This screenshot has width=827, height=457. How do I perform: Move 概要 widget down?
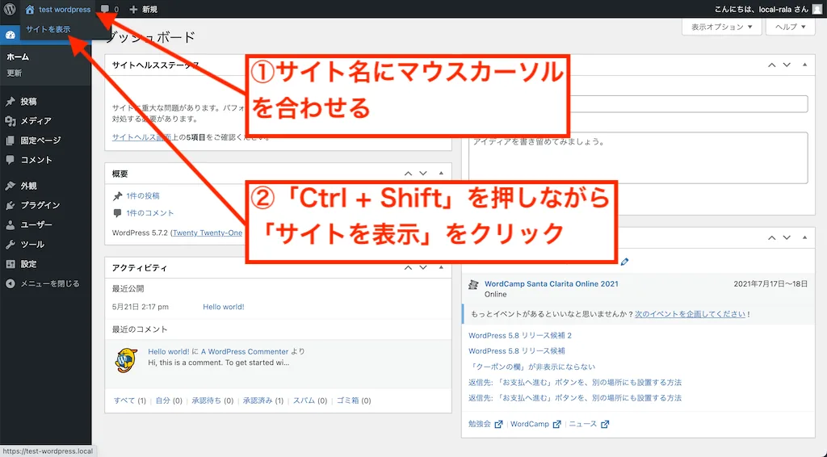(x=423, y=174)
